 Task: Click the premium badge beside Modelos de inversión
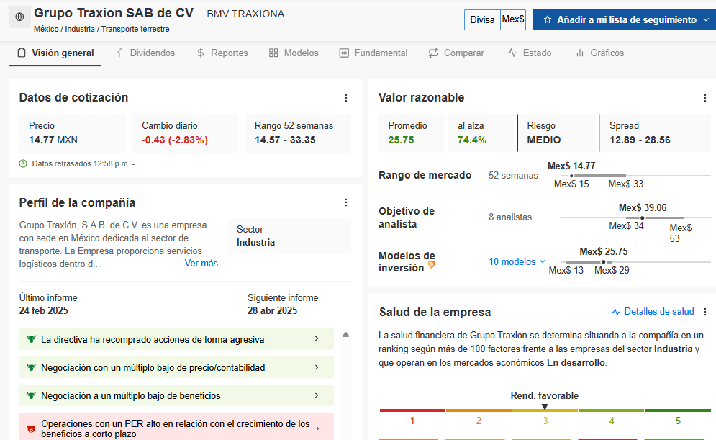431,264
